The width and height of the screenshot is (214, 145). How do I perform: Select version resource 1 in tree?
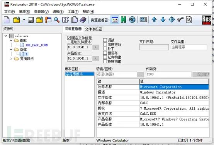pos(26,54)
